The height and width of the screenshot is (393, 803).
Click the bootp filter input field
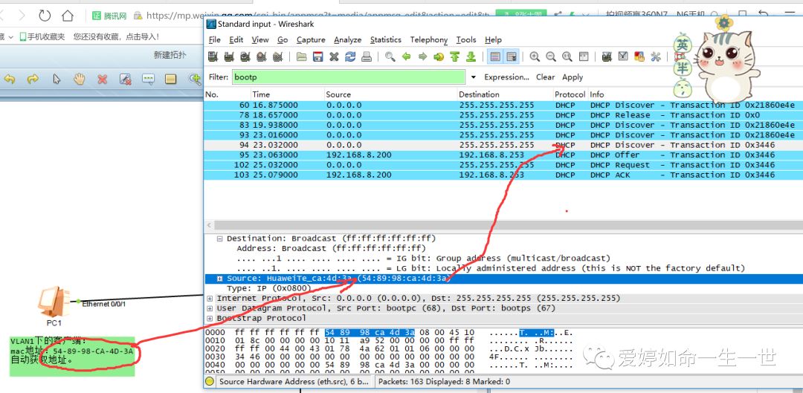348,77
